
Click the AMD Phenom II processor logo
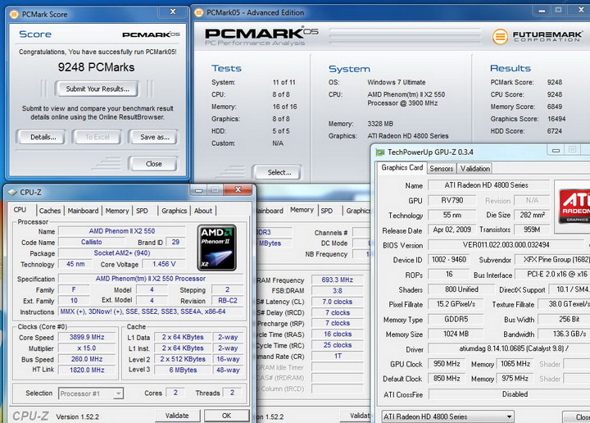tap(216, 248)
